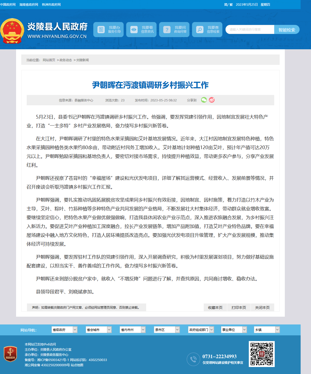Focus the keyword search input field
This screenshot has height=374, width=311.
click(250, 30)
